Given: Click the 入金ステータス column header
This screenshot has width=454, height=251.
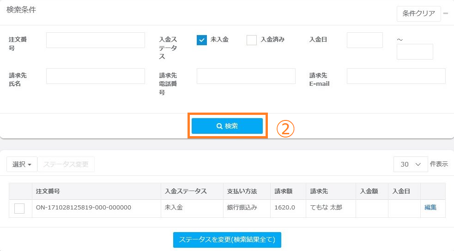Looking at the screenshot, I should click(186, 191).
